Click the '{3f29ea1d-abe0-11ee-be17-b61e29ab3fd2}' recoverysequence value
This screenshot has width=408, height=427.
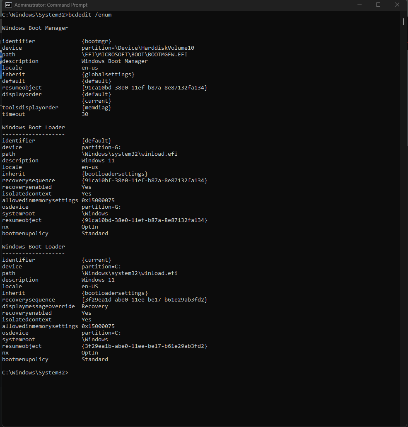(144, 300)
